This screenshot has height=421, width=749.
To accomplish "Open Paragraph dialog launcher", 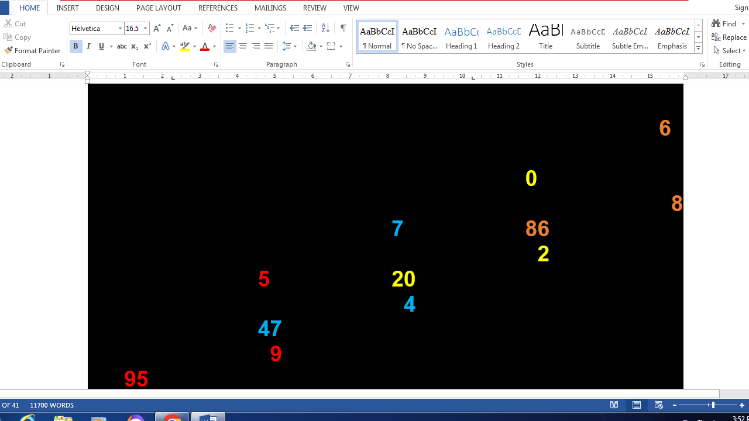I will pos(348,64).
